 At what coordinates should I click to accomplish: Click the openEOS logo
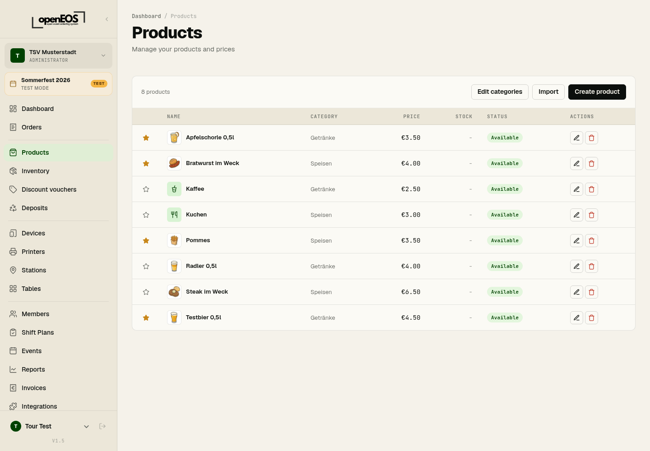(58, 19)
